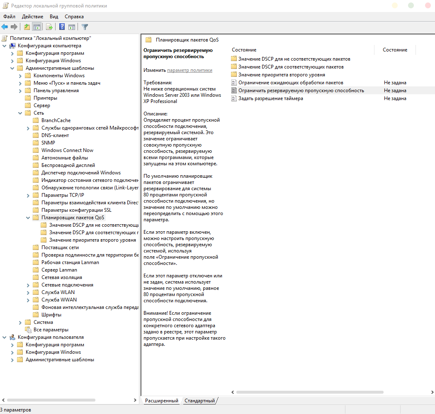Open the Справка menu

tap(74, 17)
